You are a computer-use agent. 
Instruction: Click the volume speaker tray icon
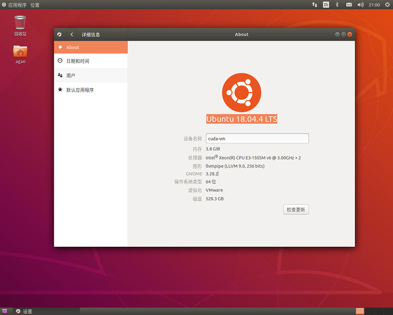coord(361,4)
